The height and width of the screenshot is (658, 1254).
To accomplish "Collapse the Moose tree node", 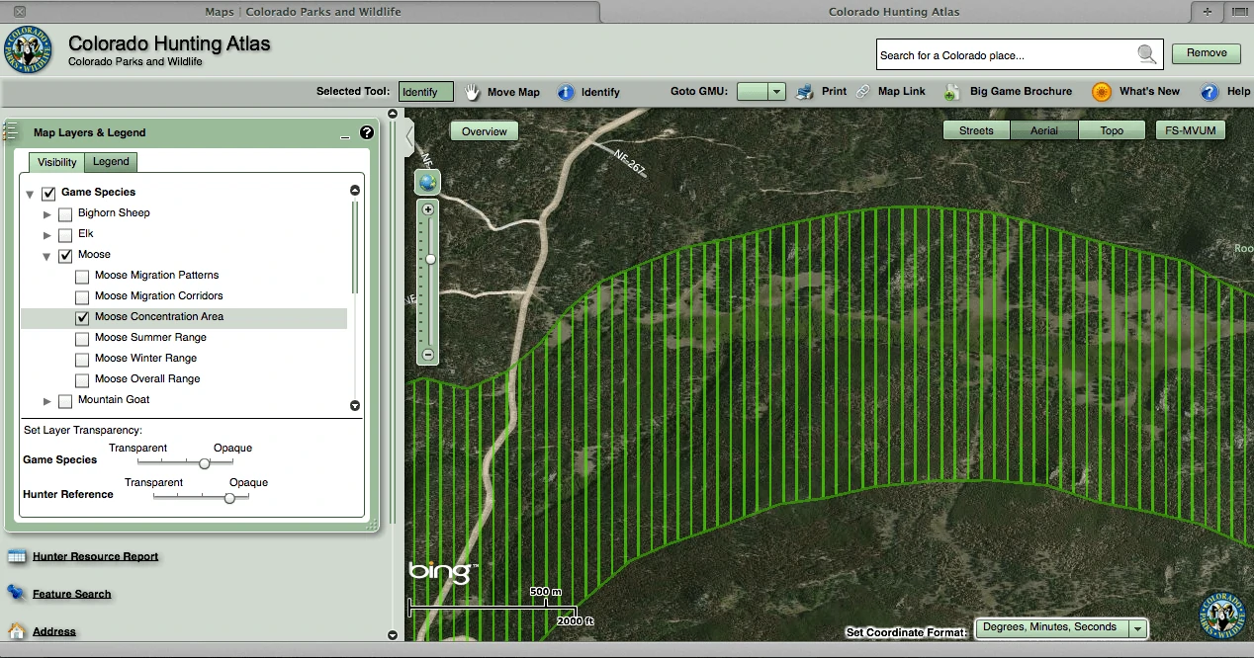I will click(x=46, y=256).
